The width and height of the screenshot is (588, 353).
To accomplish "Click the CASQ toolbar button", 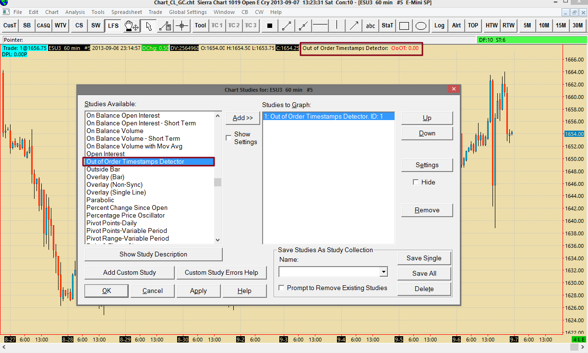I will [x=44, y=25].
